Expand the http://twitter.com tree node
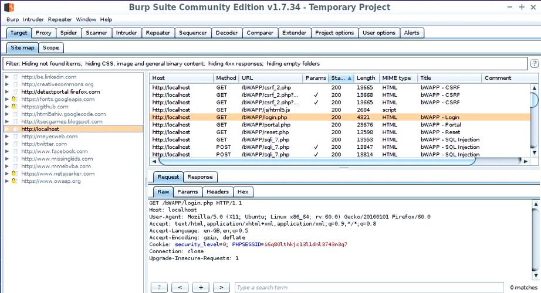The height and width of the screenshot is (293, 541). [x=7, y=144]
